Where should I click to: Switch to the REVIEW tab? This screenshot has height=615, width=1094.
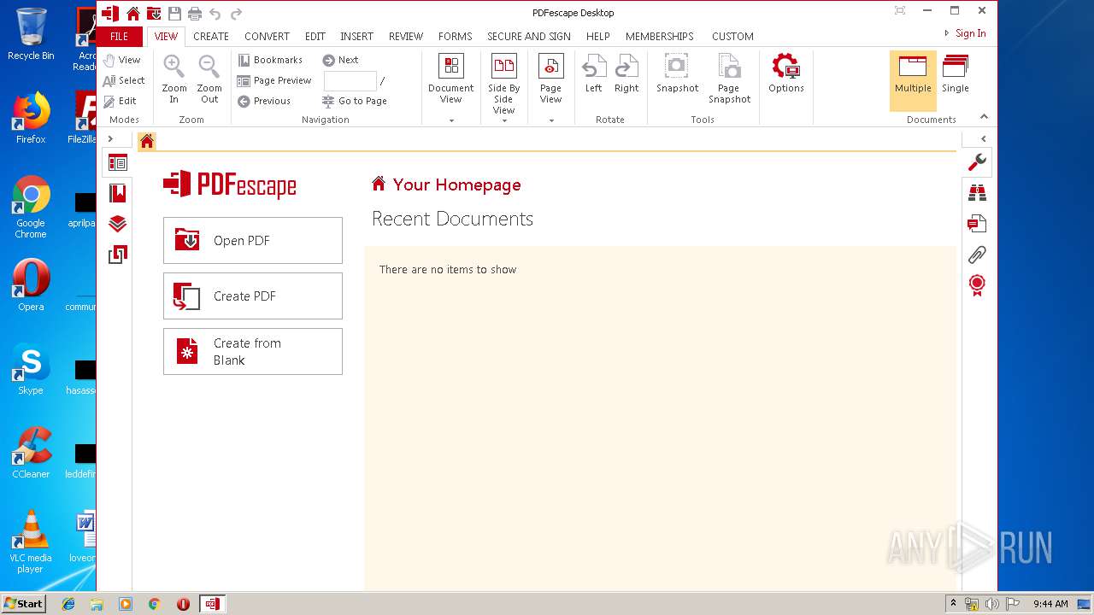(x=406, y=36)
